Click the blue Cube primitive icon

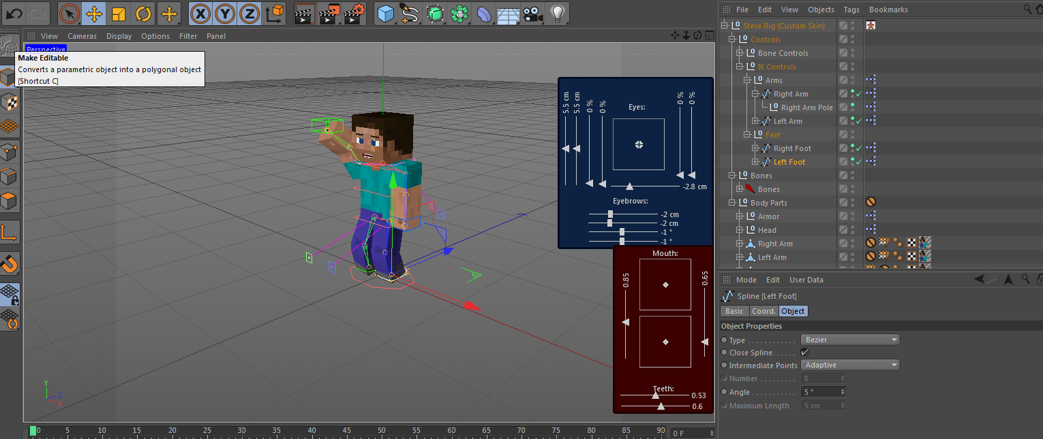click(386, 13)
